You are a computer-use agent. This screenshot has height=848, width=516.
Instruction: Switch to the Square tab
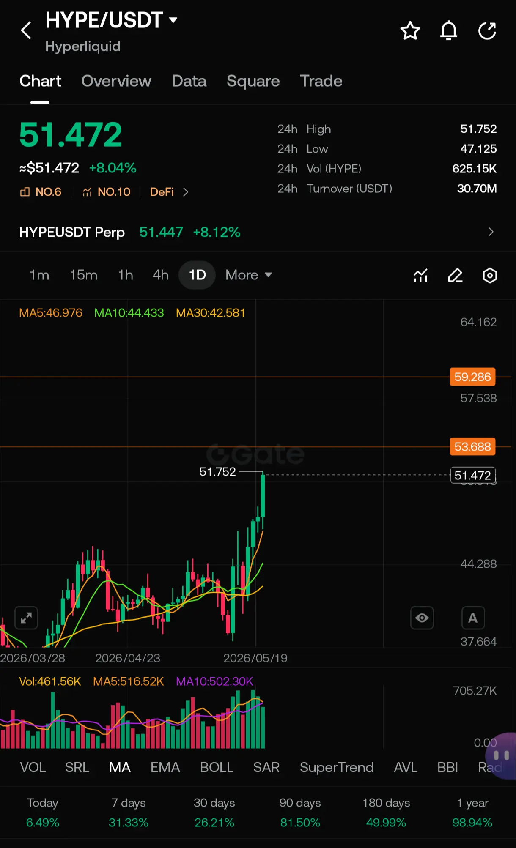[x=253, y=81]
